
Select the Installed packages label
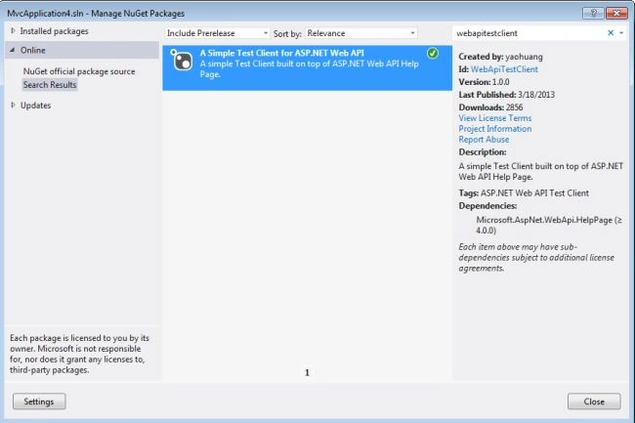(x=55, y=31)
